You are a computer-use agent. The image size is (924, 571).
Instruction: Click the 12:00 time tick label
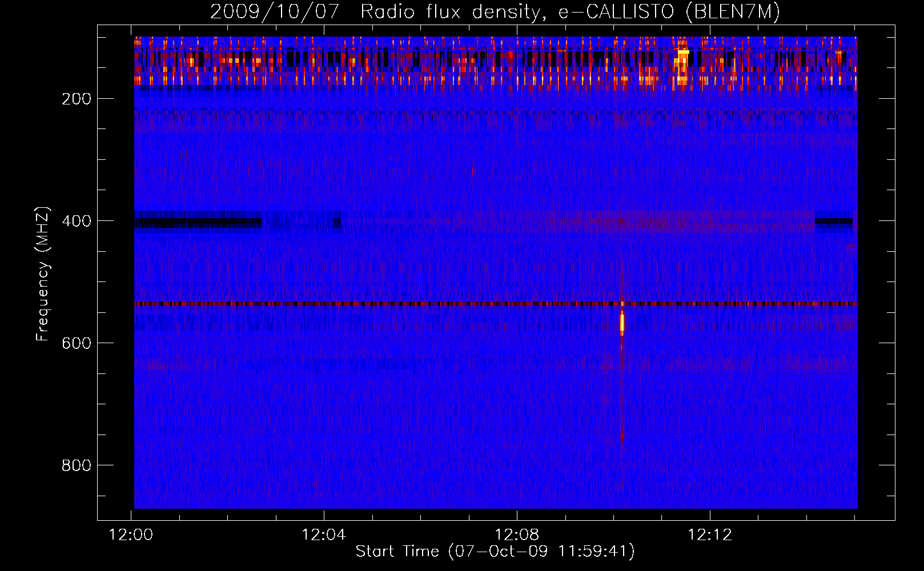pyautogui.click(x=131, y=535)
